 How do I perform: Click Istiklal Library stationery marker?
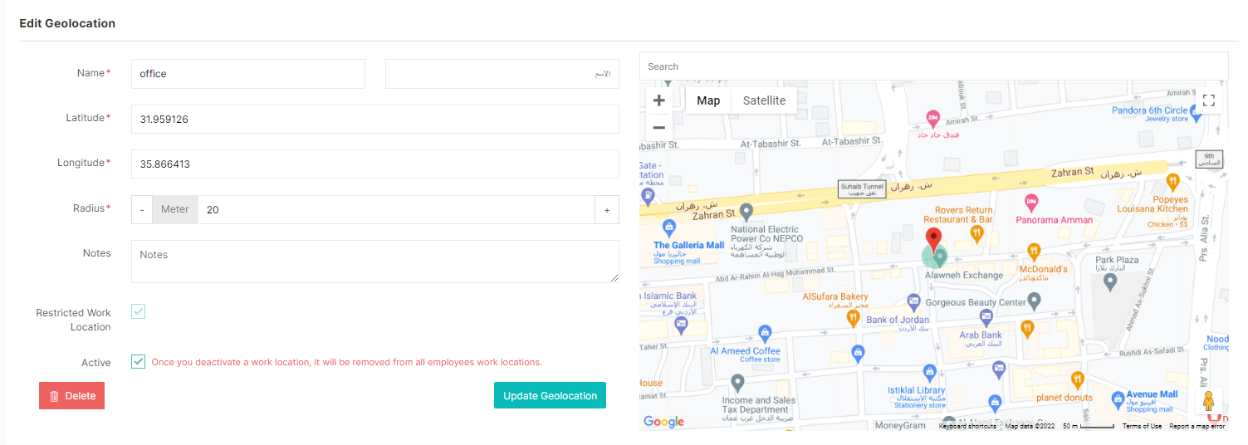[931, 371]
